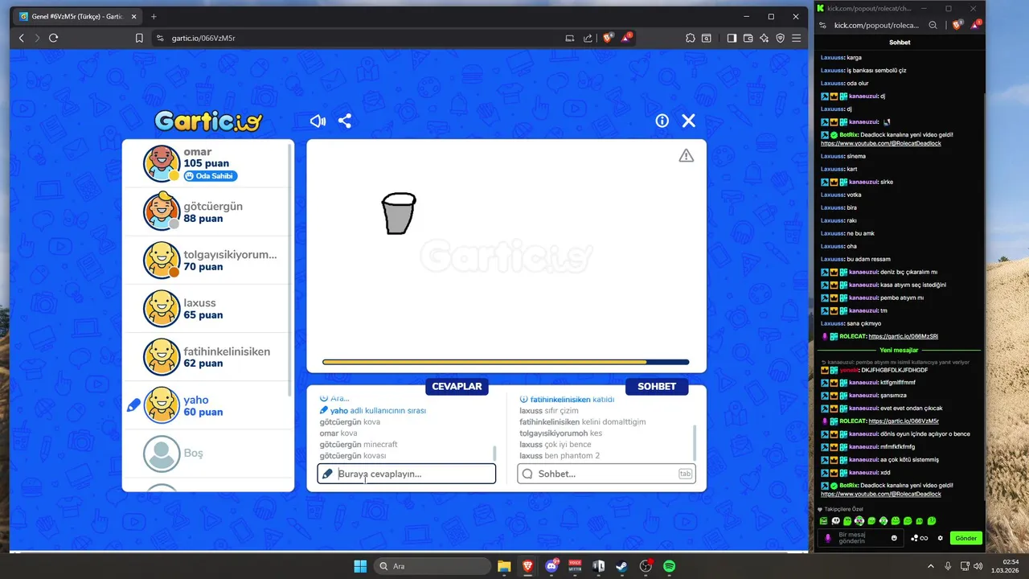
Task: Open File Explorer from the taskbar
Action: click(504, 566)
